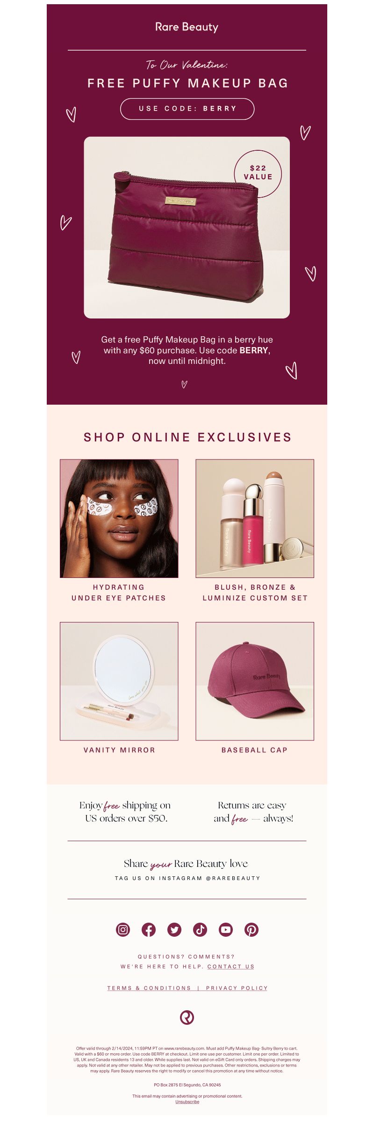Open the Vanity Mirror product image
This screenshot has height=1125, width=374.
coord(119,681)
